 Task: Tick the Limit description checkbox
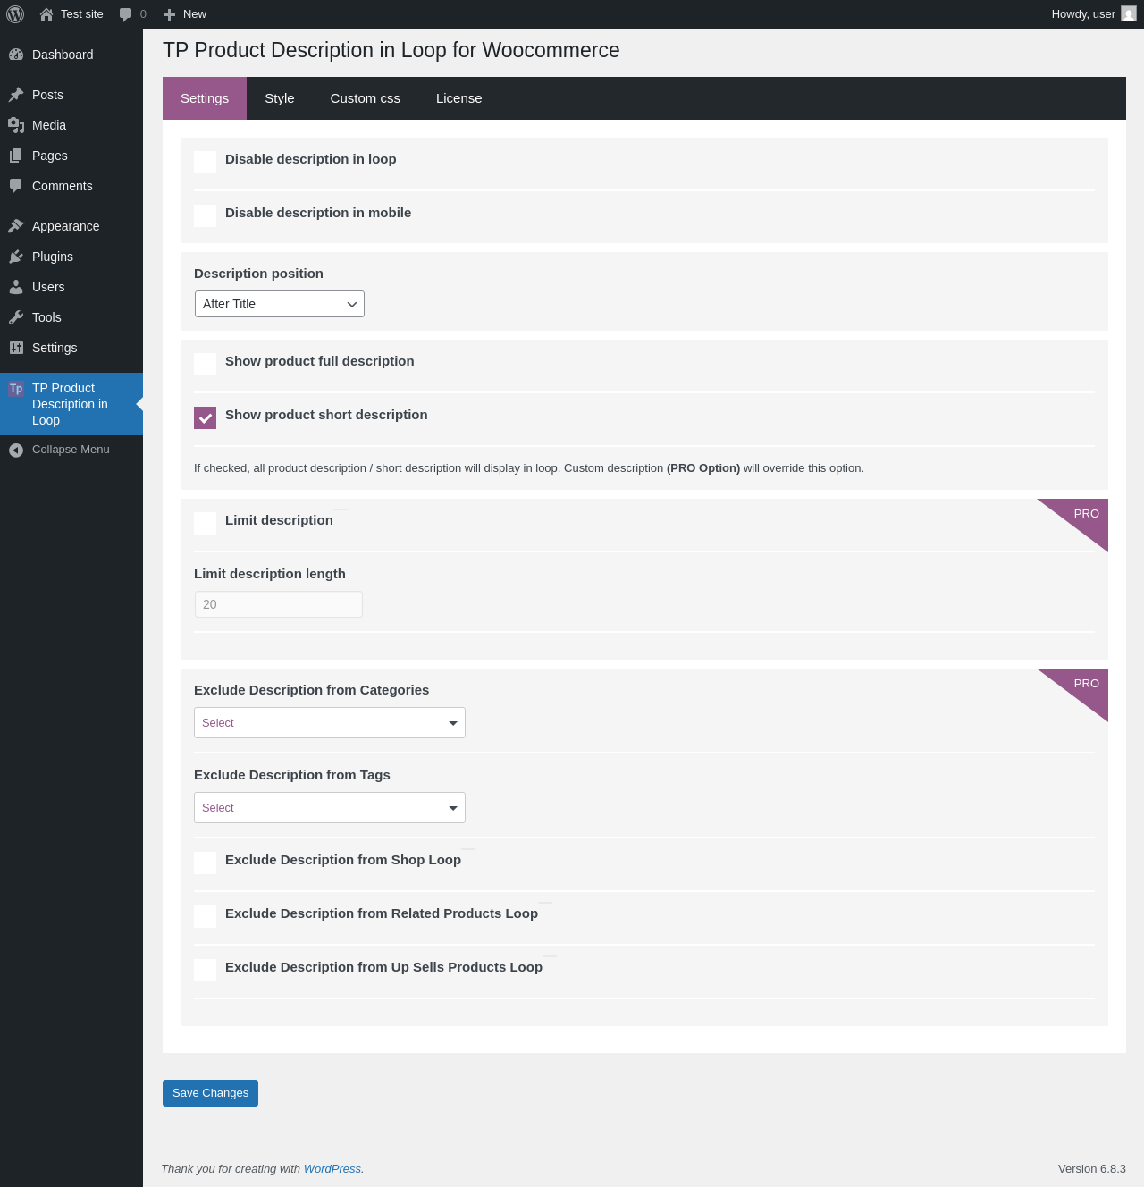pyautogui.click(x=206, y=523)
